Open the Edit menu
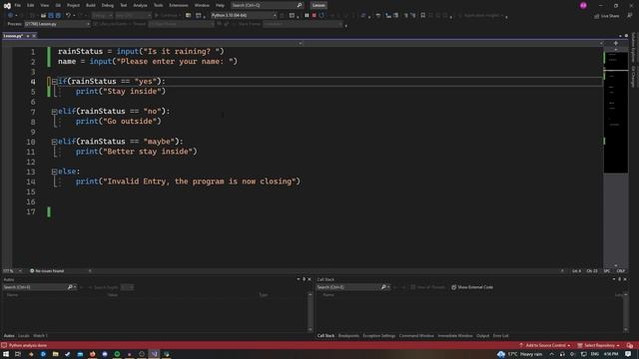This screenshot has width=639, height=359. click(31, 5)
